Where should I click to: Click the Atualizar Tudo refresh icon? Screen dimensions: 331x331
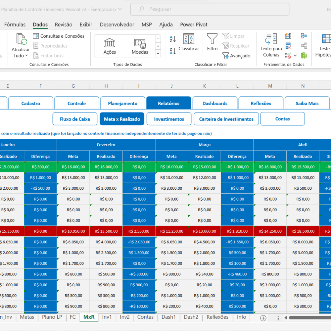(x=22, y=39)
